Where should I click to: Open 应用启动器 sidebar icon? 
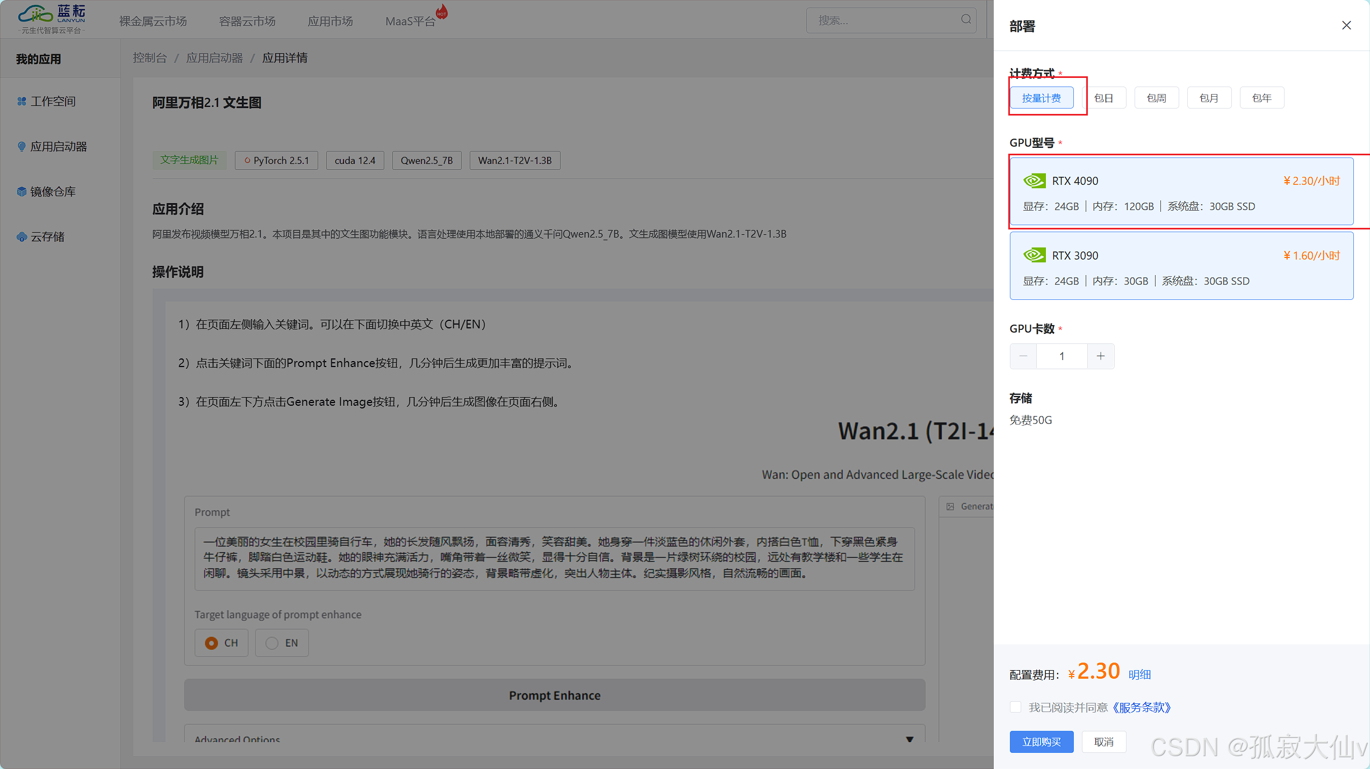[21, 146]
